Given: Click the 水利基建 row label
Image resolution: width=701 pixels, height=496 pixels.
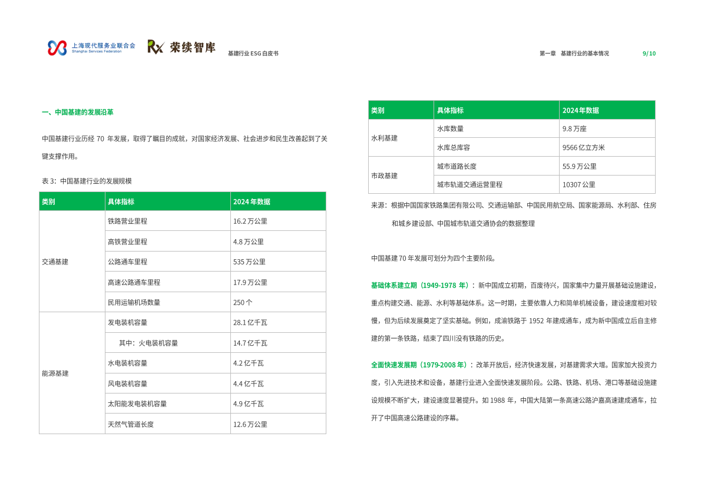Looking at the screenshot, I should [385, 137].
